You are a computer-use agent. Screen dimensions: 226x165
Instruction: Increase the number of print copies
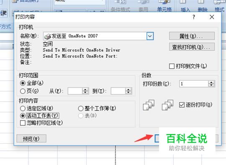click(x=211, y=82)
